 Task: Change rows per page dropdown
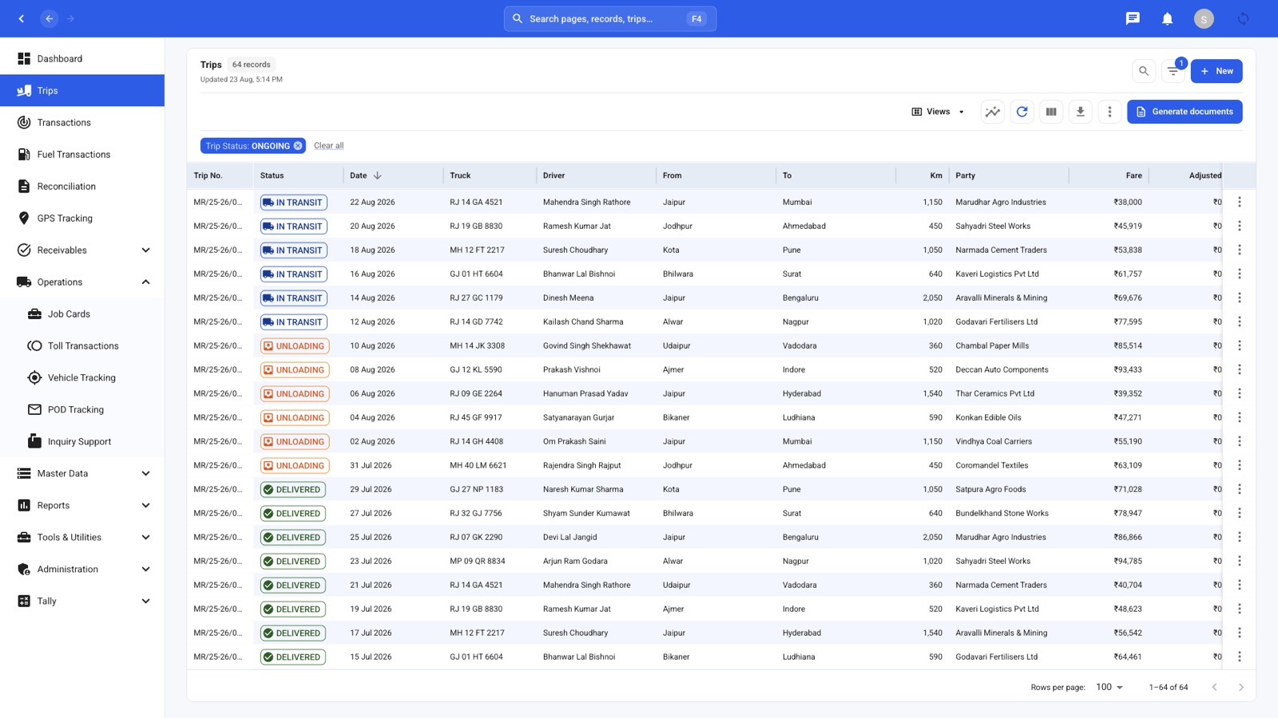click(1109, 687)
